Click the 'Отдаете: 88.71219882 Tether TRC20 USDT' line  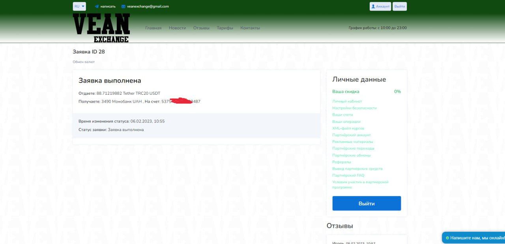(x=120, y=93)
